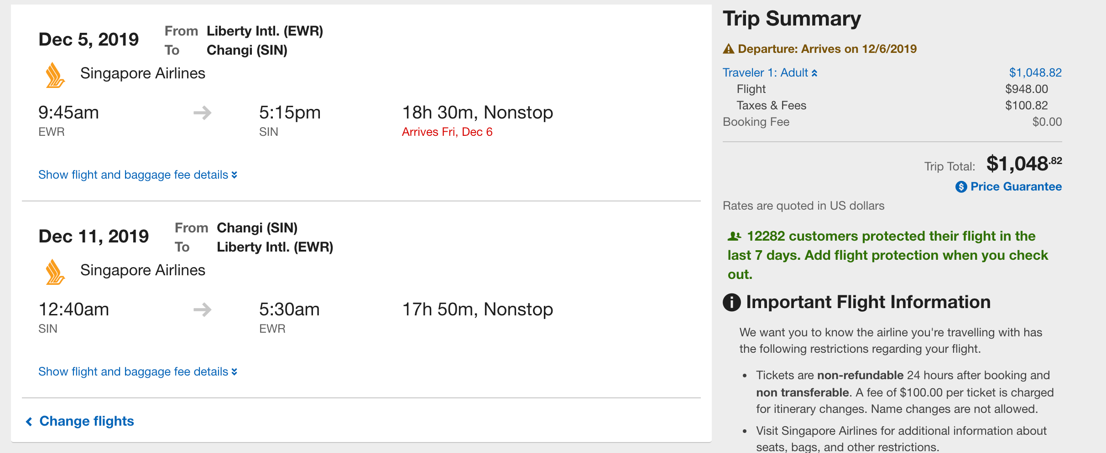Screen dimensions: 1106x453
Task: Click the green flight protection message
Action: click(887, 255)
